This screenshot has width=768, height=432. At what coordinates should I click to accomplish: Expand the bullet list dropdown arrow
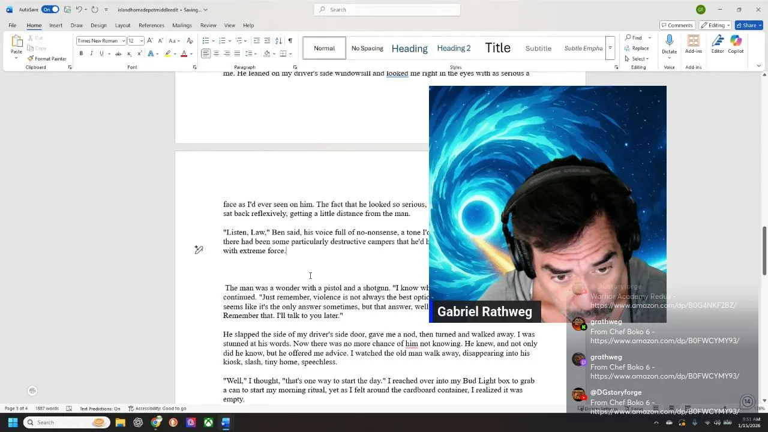click(212, 41)
